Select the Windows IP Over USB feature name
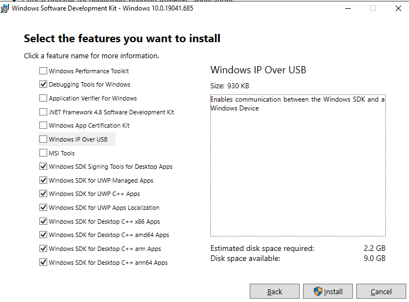This screenshot has width=409, height=302. (x=78, y=139)
